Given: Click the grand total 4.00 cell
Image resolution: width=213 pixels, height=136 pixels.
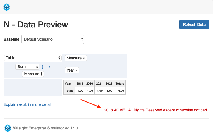Looking at the screenshot, I should point(120,91).
